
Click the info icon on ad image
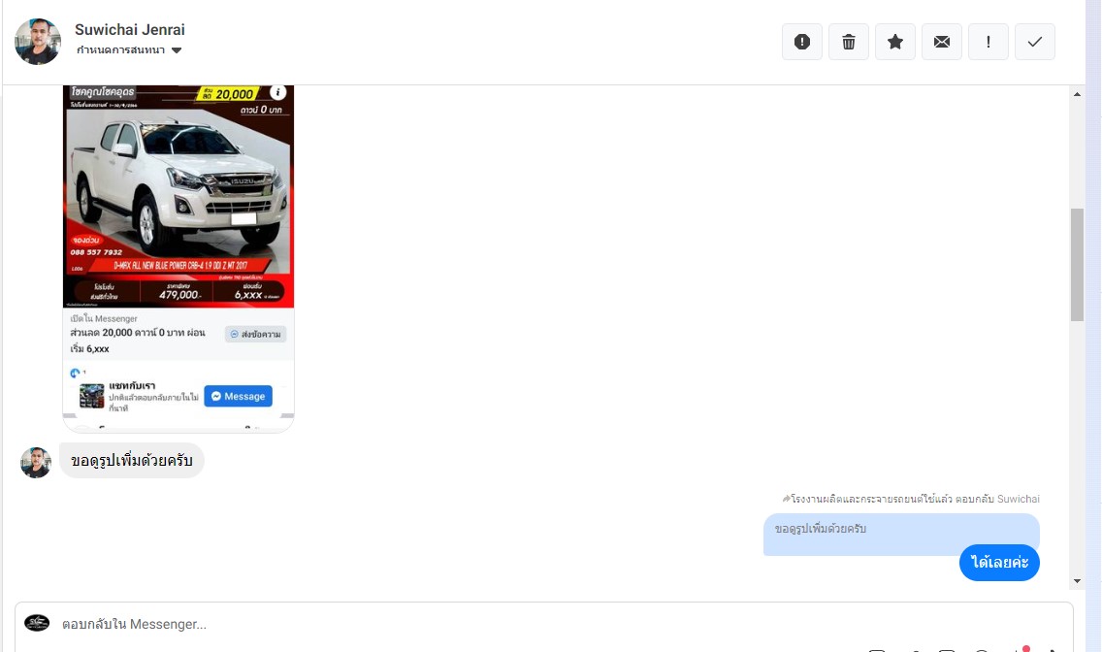pyautogui.click(x=278, y=92)
